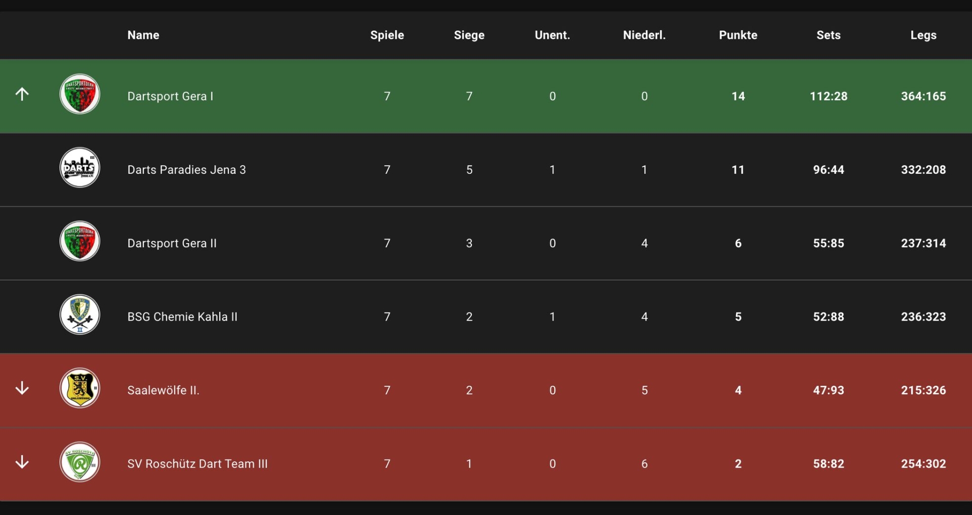Image resolution: width=972 pixels, height=515 pixels.
Task: Select the Saalewölfe II. team name
Action: 163,390
